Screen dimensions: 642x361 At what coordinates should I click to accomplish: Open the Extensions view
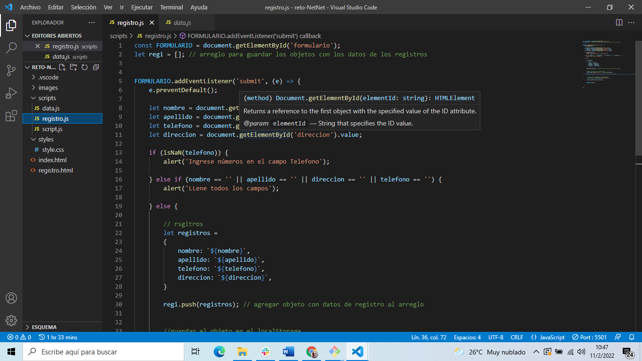[11, 116]
